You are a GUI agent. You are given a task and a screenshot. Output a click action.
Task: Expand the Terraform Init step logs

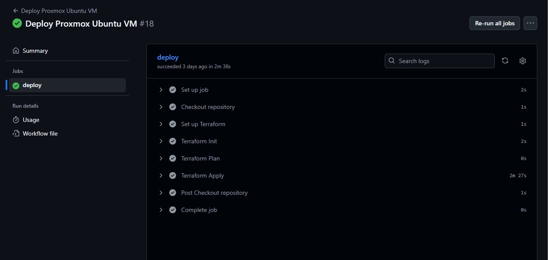pyautogui.click(x=161, y=141)
